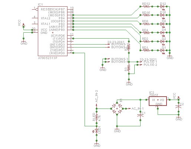Select the RD1 resistor symbol
191x149 pixels.
(146, 50)
